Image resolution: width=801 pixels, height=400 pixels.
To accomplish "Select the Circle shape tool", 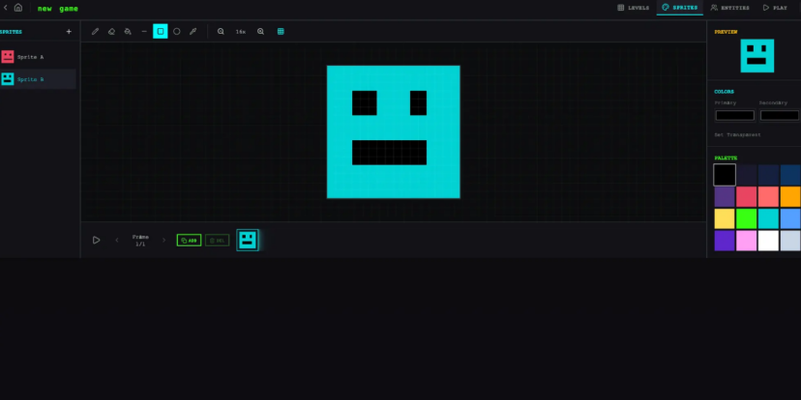I will click(x=177, y=31).
